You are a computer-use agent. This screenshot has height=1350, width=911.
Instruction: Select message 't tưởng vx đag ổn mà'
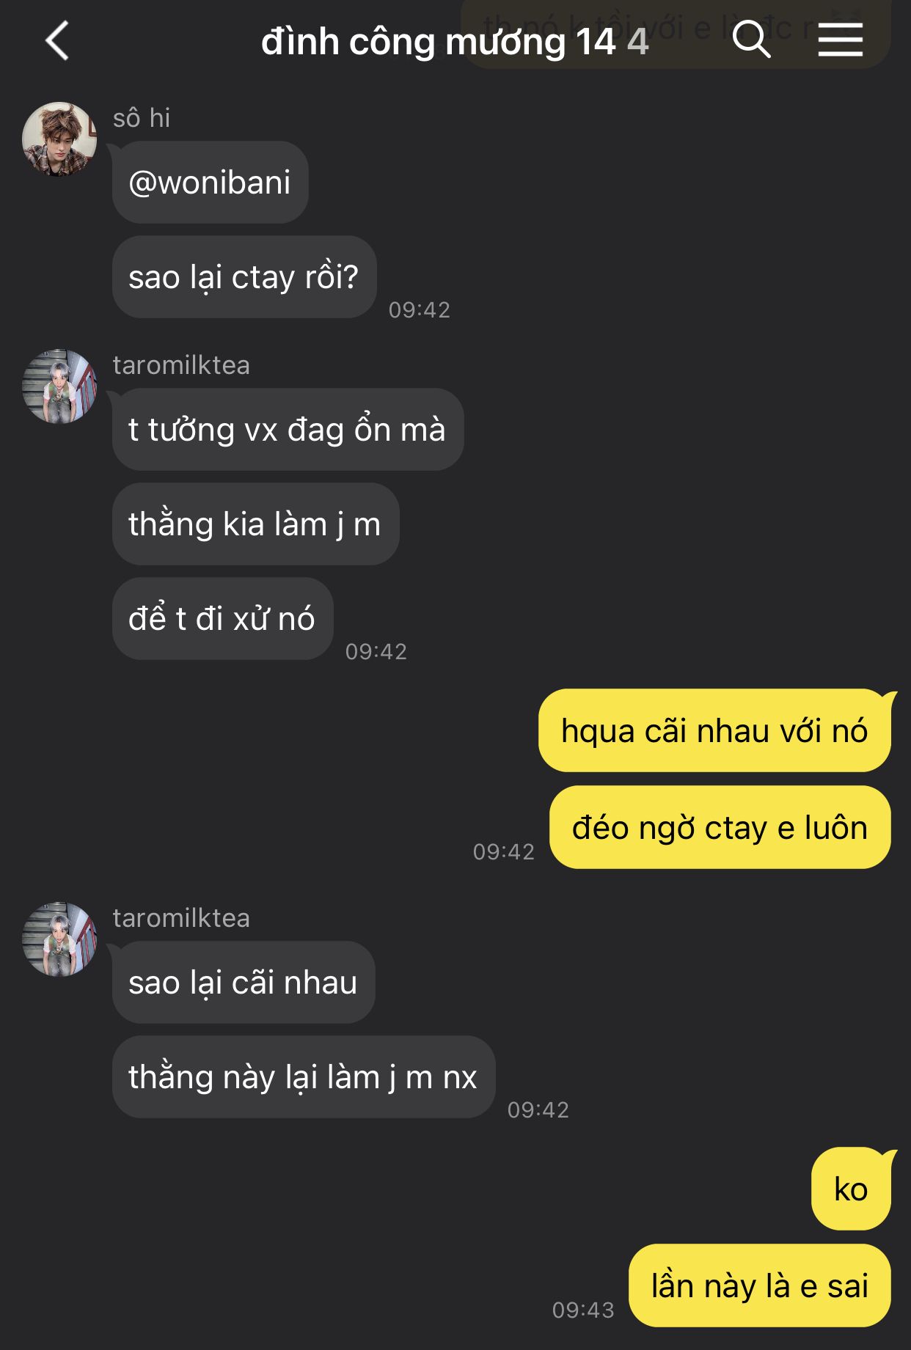tap(288, 429)
